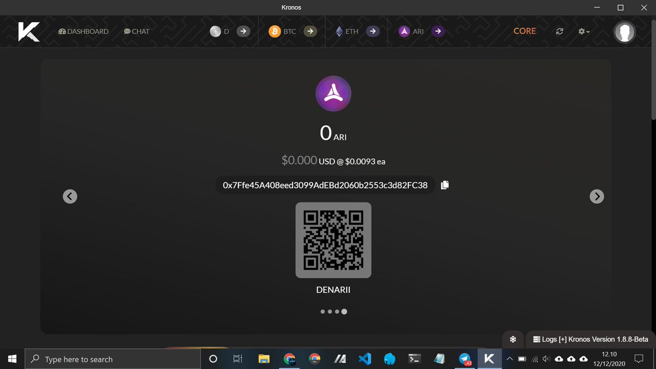Open the settings gear dropdown
Image resolution: width=656 pixels, height=369 pixels.
coord(584,32)
